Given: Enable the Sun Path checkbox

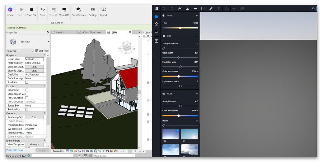Looking at the screenshot, I should [27, 82].
